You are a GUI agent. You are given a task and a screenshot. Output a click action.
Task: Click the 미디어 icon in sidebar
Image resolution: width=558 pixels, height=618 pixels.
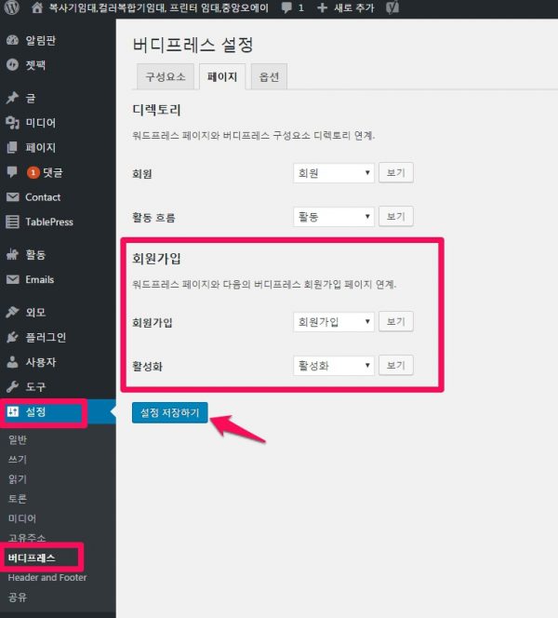[12, 123]
